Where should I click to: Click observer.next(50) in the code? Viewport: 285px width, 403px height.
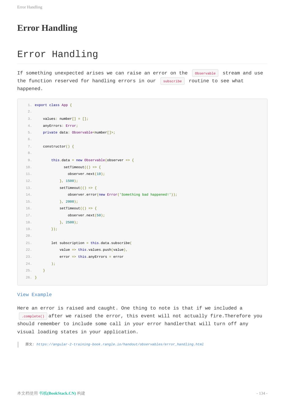(x=86, y=215)
